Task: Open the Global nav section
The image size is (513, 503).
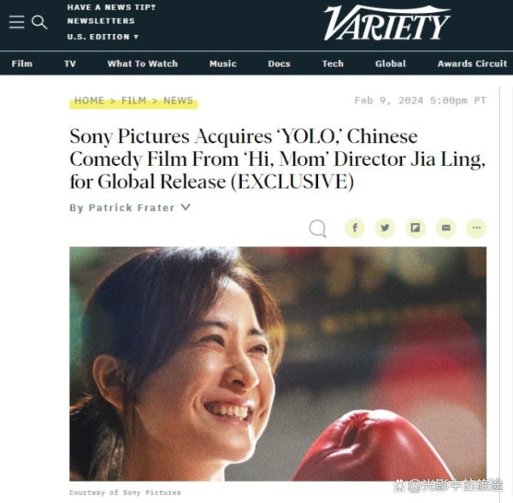Action: coord(391,63)
